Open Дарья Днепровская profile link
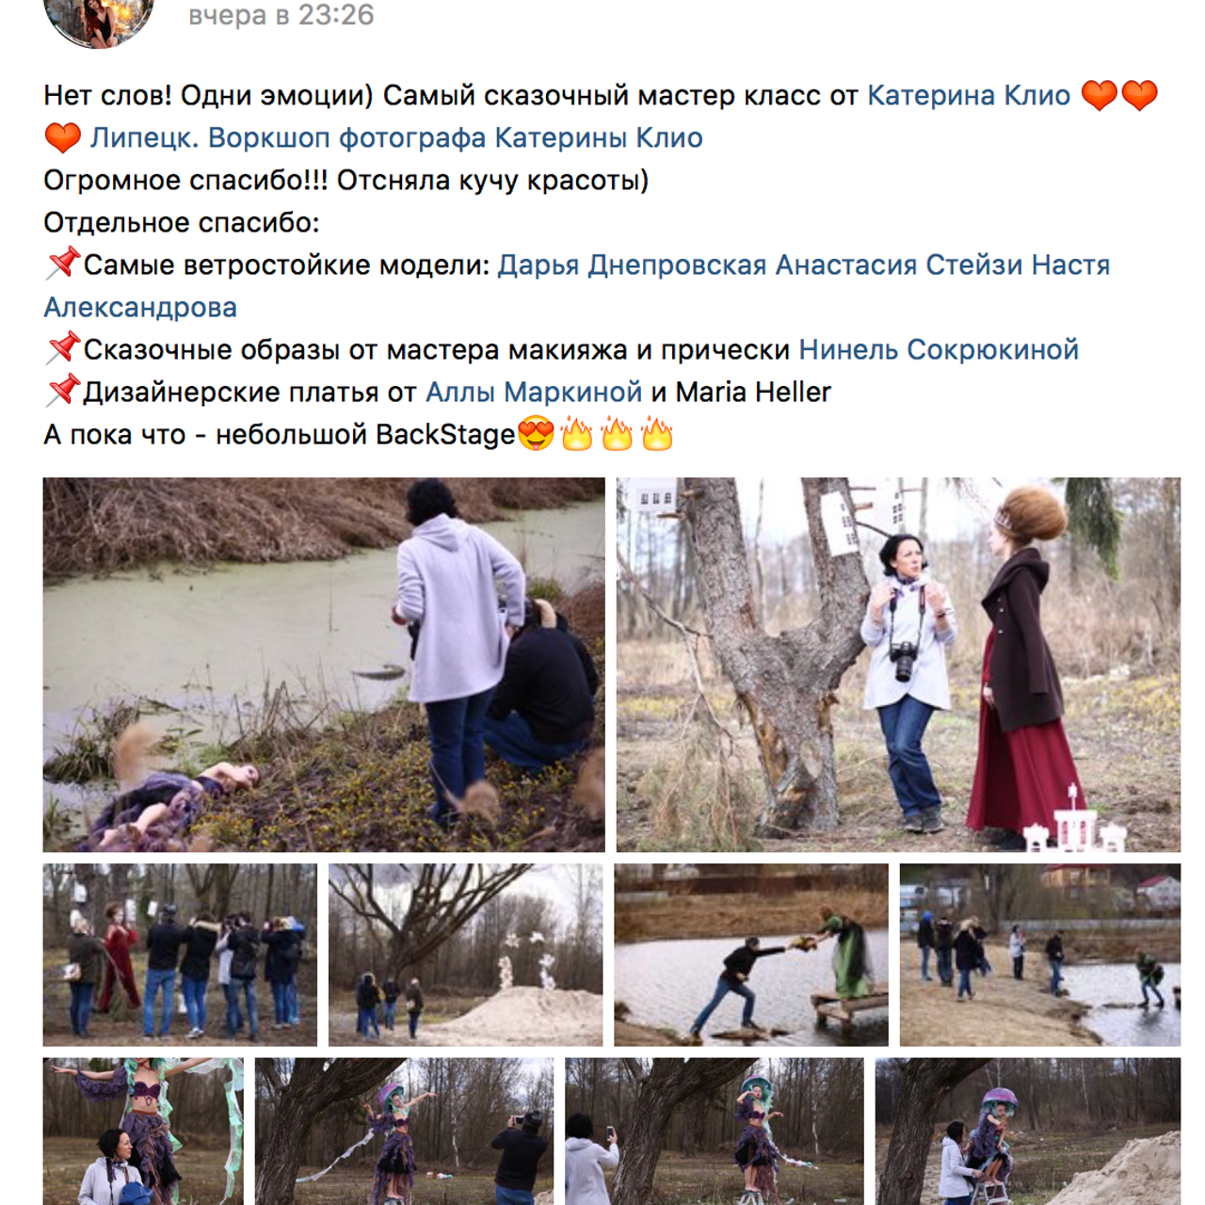This screenshot has width=1205, height=1205. 632,265
